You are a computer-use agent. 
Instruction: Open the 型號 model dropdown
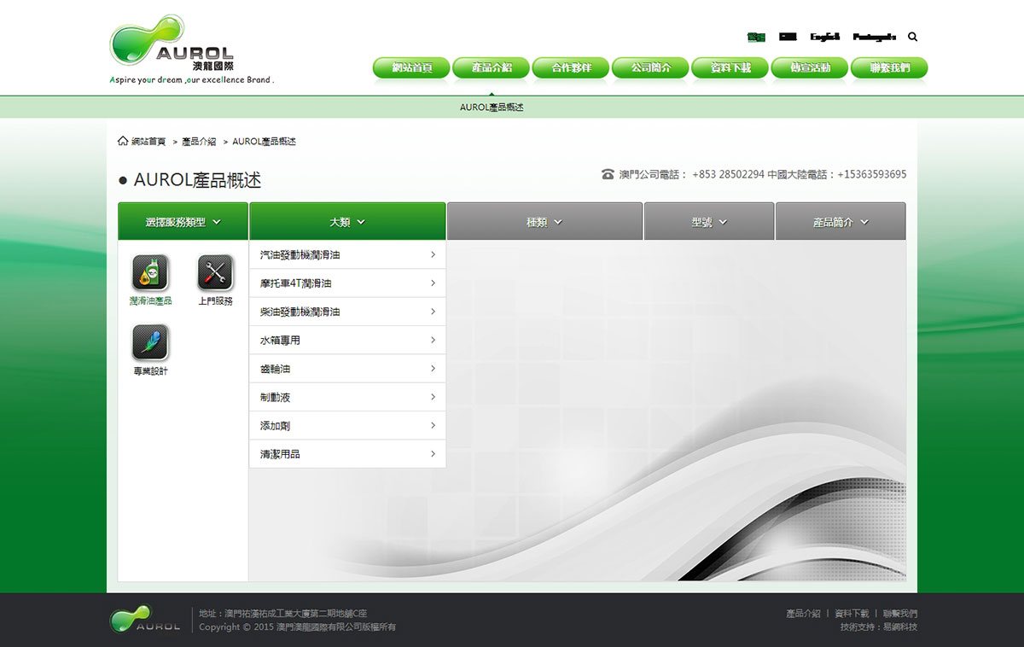(708, 220)
